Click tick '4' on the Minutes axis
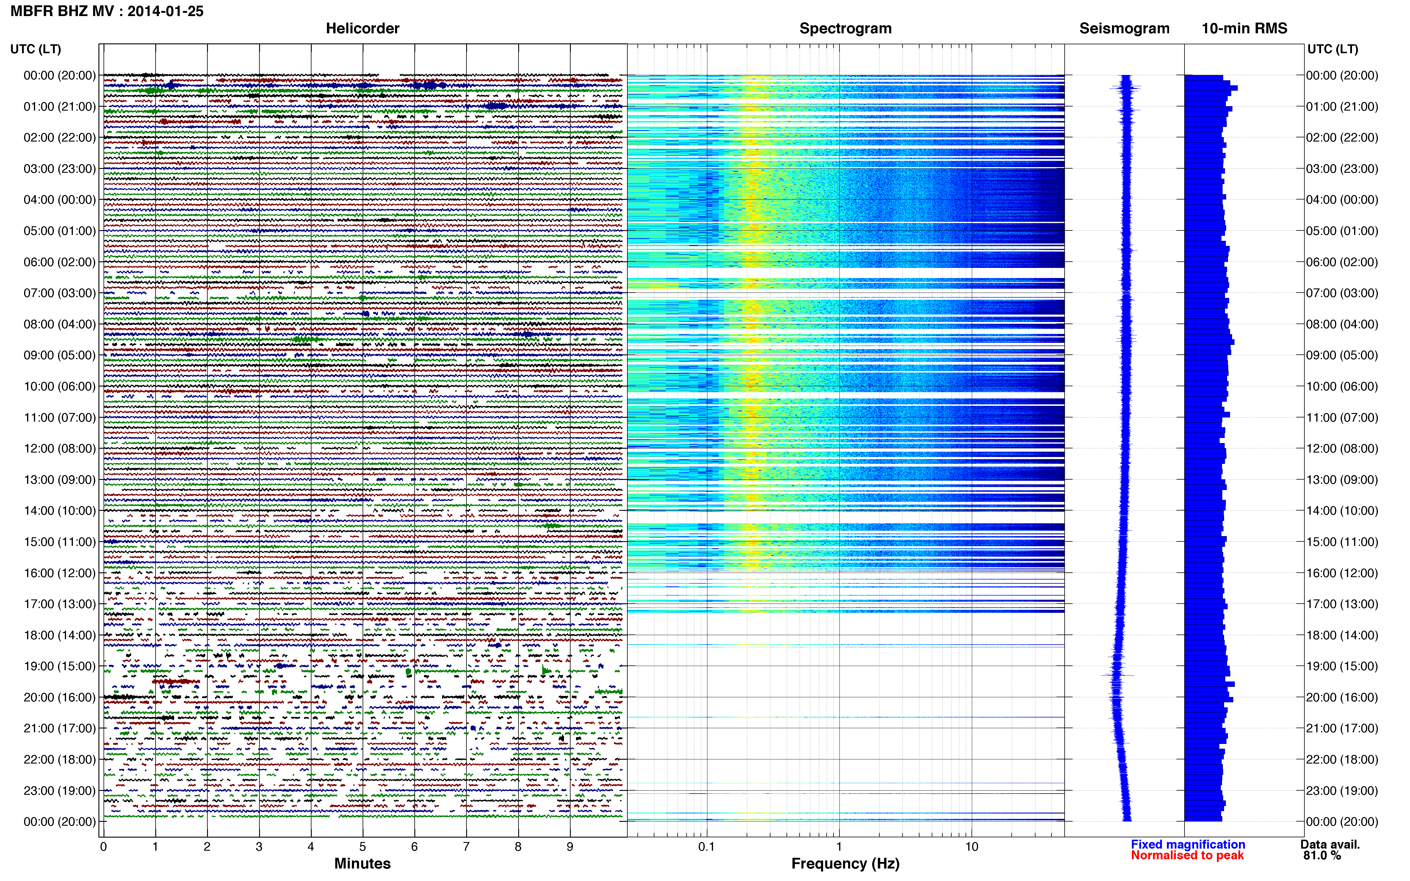 coord(311,847)
